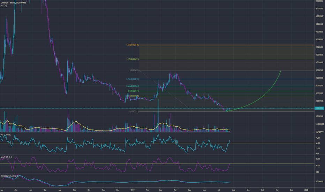Click the Feb label on time axis
The height and width of the screenshot is (192, 325).
pos(148,190)
